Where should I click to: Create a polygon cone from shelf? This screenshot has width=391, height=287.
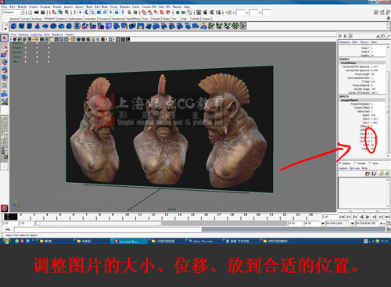(x=38, y=26)
